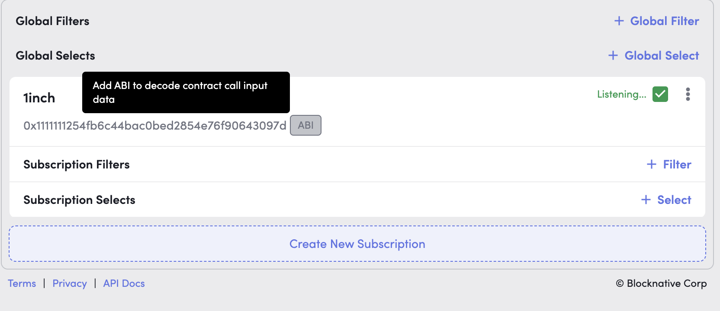The image size is (720, 311).
Task: Click the plus icon beside Global Filter
Action: click(619, 21)
